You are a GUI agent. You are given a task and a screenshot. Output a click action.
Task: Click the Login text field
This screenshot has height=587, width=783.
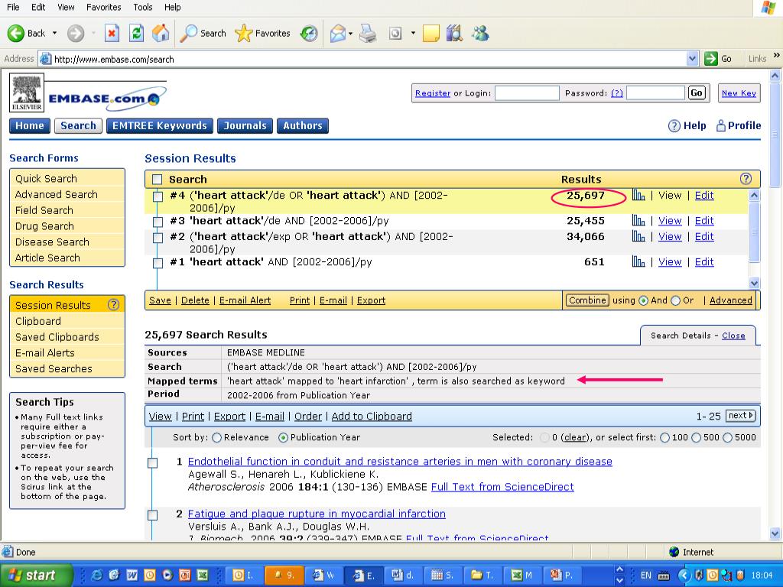coord(527,93)
